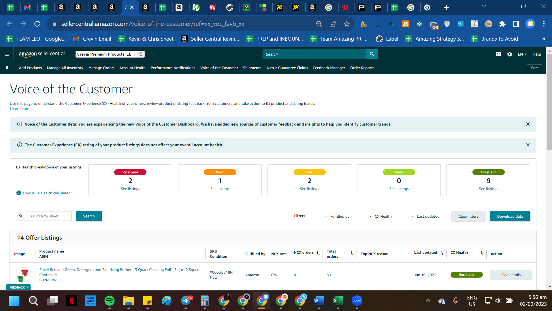Click the info icon beside CX Health calculated
552x311 pixels.
point(19,193)
